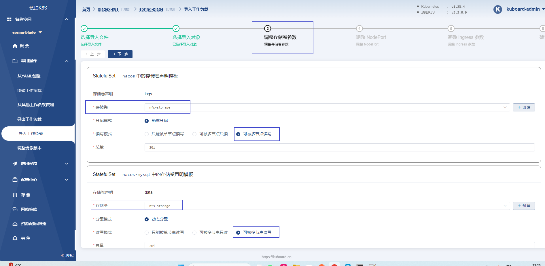Click the 上一步 button
This screenshot has width=545, height=266.
tap(93, 54)
